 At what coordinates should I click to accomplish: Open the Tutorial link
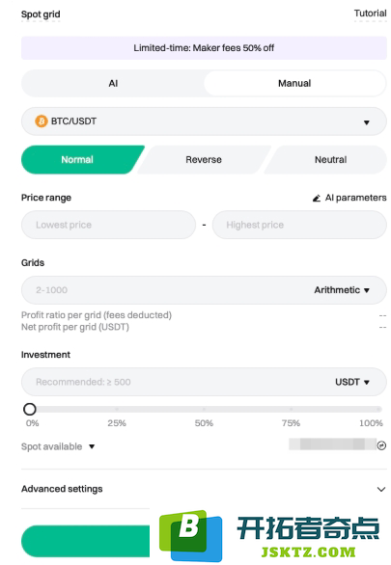[x=370, y=13]
